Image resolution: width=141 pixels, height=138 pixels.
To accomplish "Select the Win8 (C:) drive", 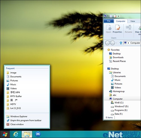I will pyautogui.click(x=117, y=102).
